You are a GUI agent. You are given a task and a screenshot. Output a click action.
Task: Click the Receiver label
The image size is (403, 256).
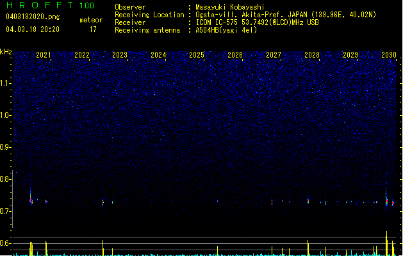(130, 22)
